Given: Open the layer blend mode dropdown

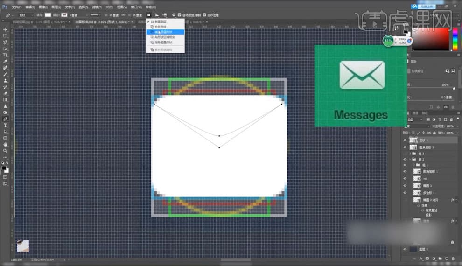Looking at the screenshot, I should (419, 126).
